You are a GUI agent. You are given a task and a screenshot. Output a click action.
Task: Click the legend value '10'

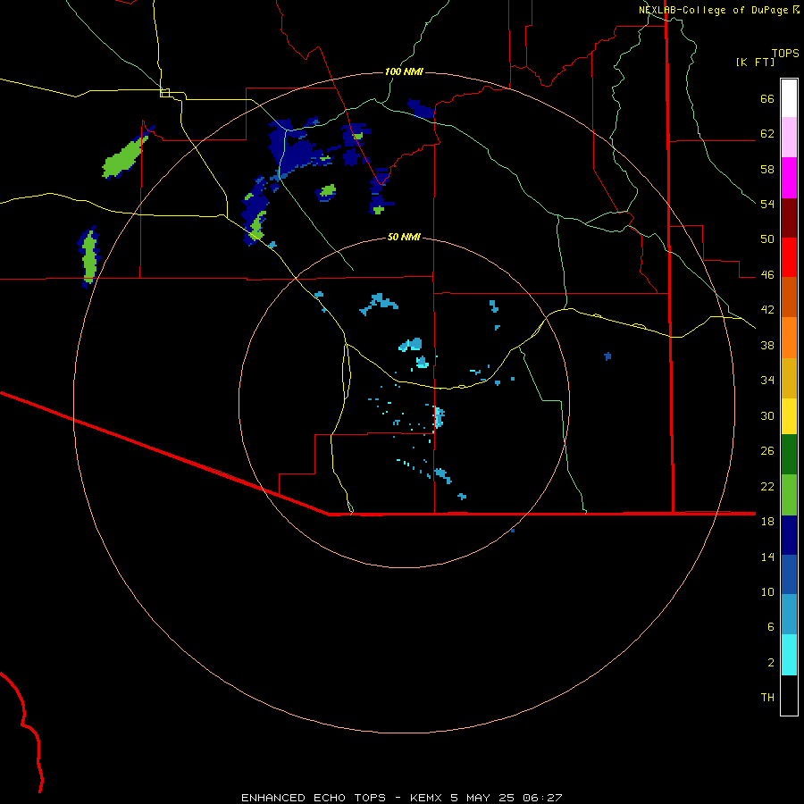coord(767,591)
